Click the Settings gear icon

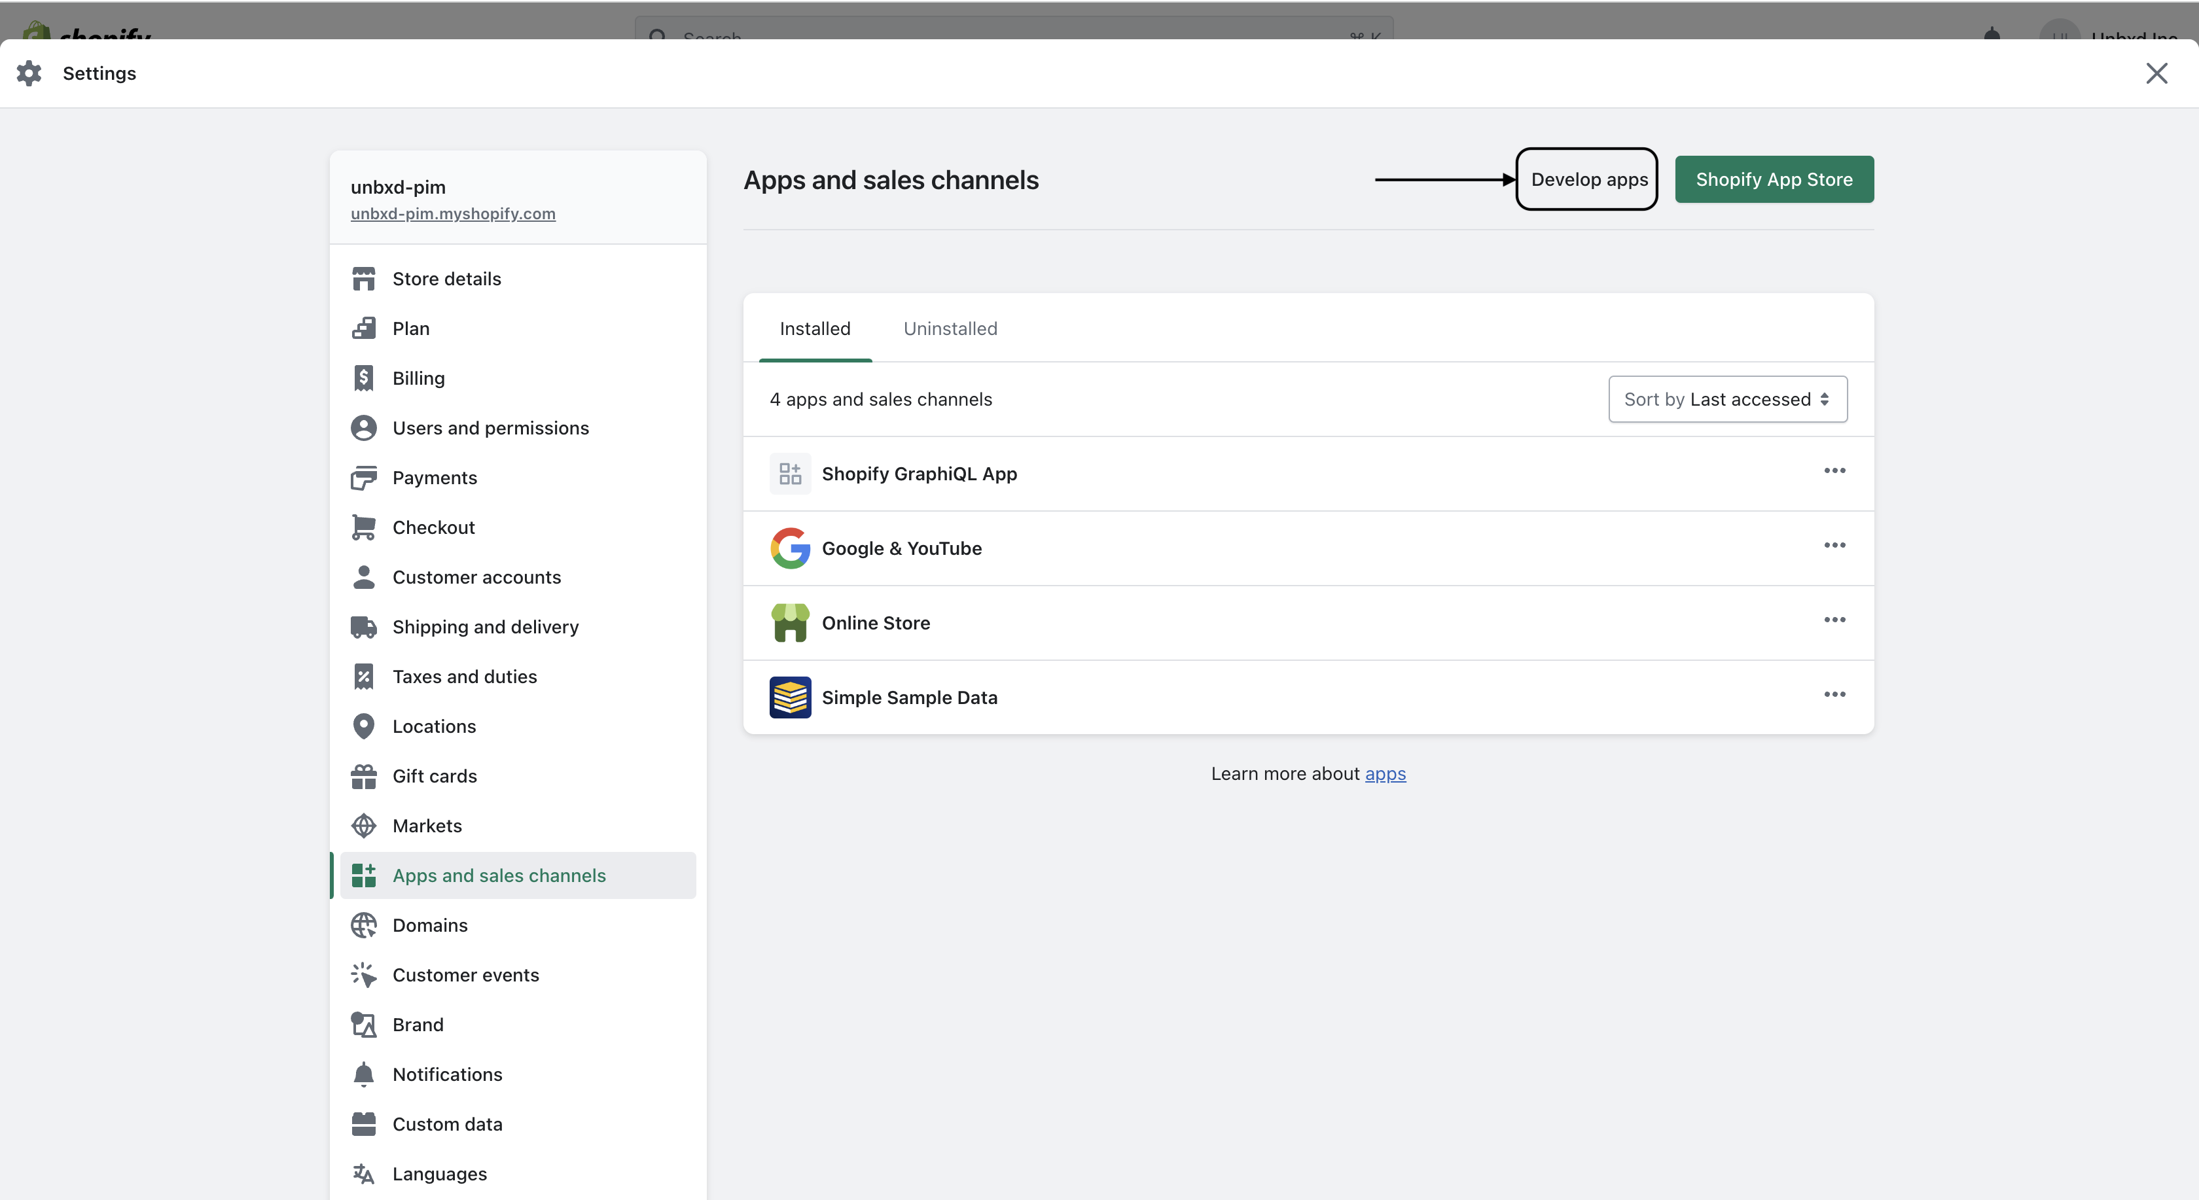29,73
